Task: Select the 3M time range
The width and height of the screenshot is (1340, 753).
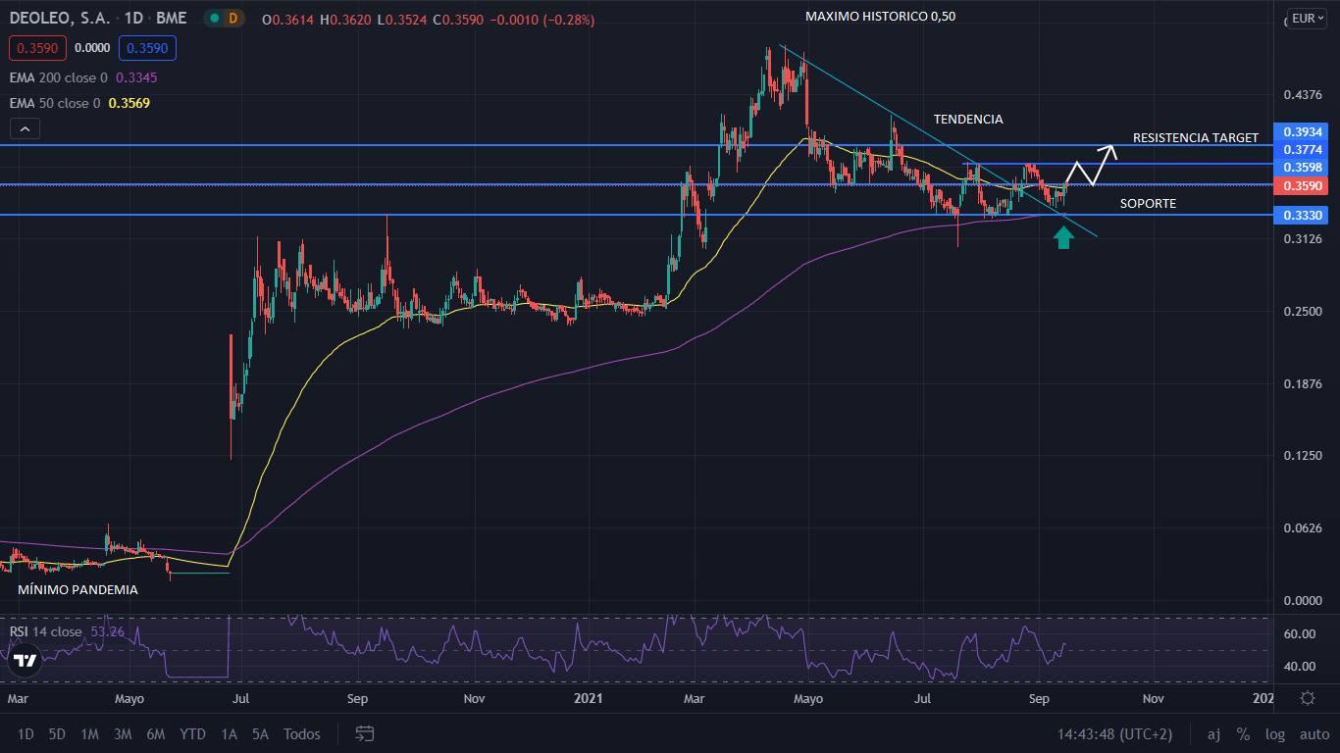Action: click(x=123, y=733)
